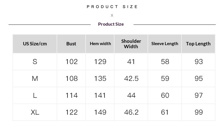Click the hem width value 149
Viewport: 224px width, 126px height.
coord(100,112)
